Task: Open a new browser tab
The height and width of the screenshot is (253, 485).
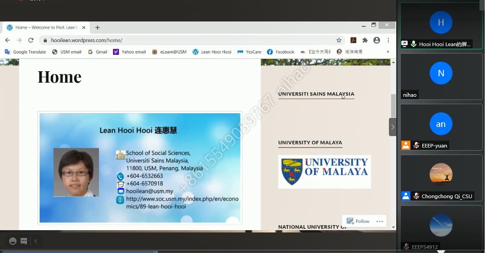Action: (x=97, y=27)
